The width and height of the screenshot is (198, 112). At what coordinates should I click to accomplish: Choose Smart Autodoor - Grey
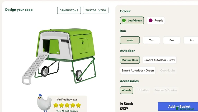(x=160, y=60)
